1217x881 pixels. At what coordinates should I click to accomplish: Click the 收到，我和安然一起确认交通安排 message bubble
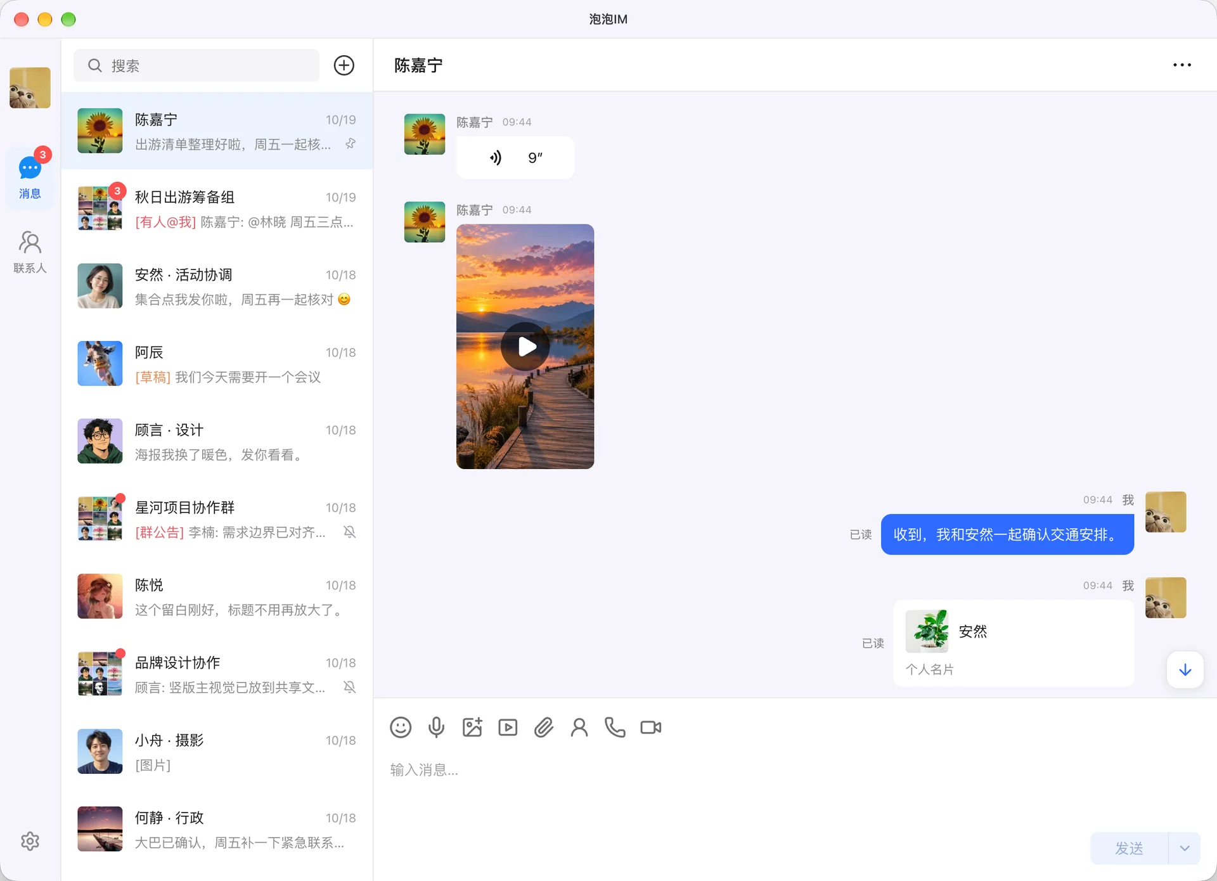(1007, 534)
